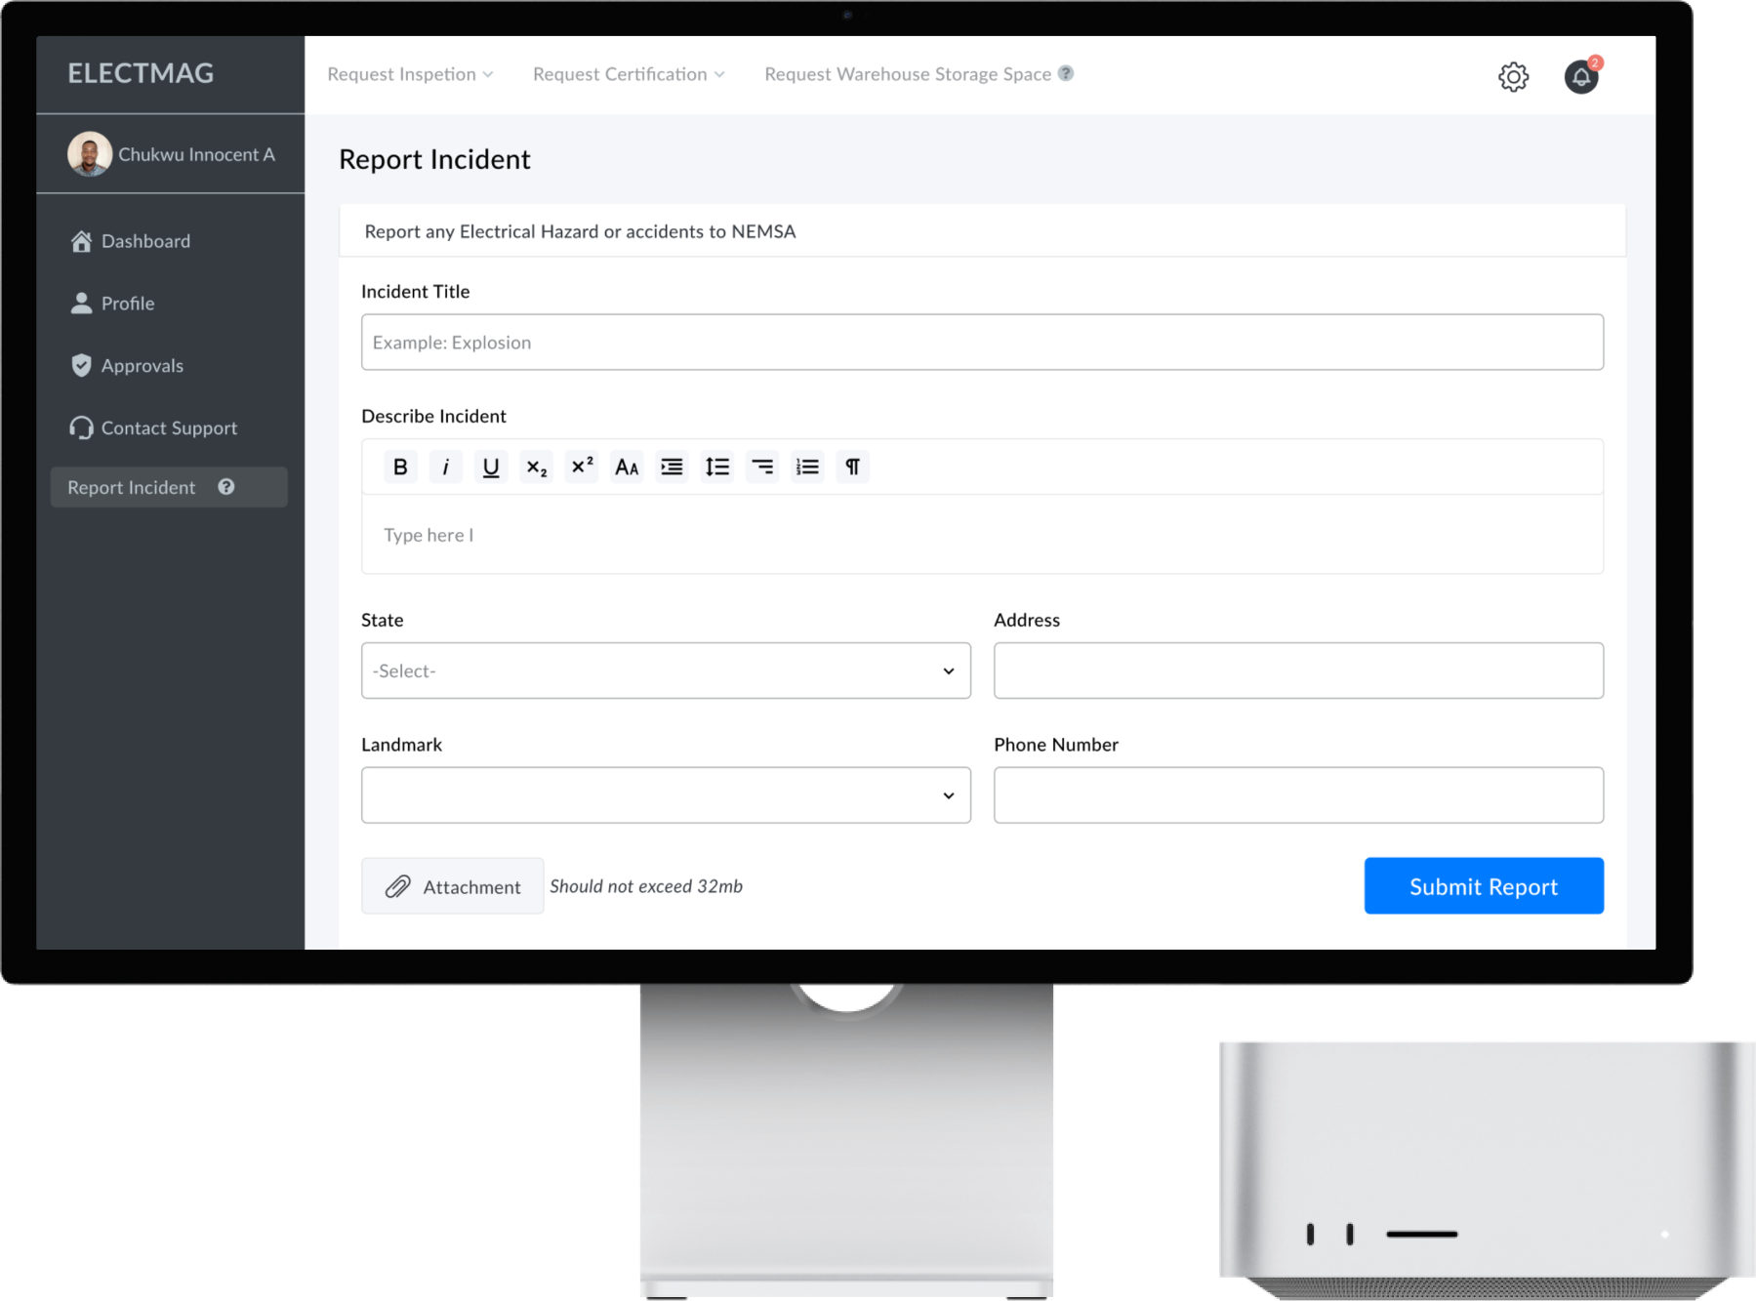Open the font size tool
Viewport: 1756px width, 1301px height.
coord(627,467)
